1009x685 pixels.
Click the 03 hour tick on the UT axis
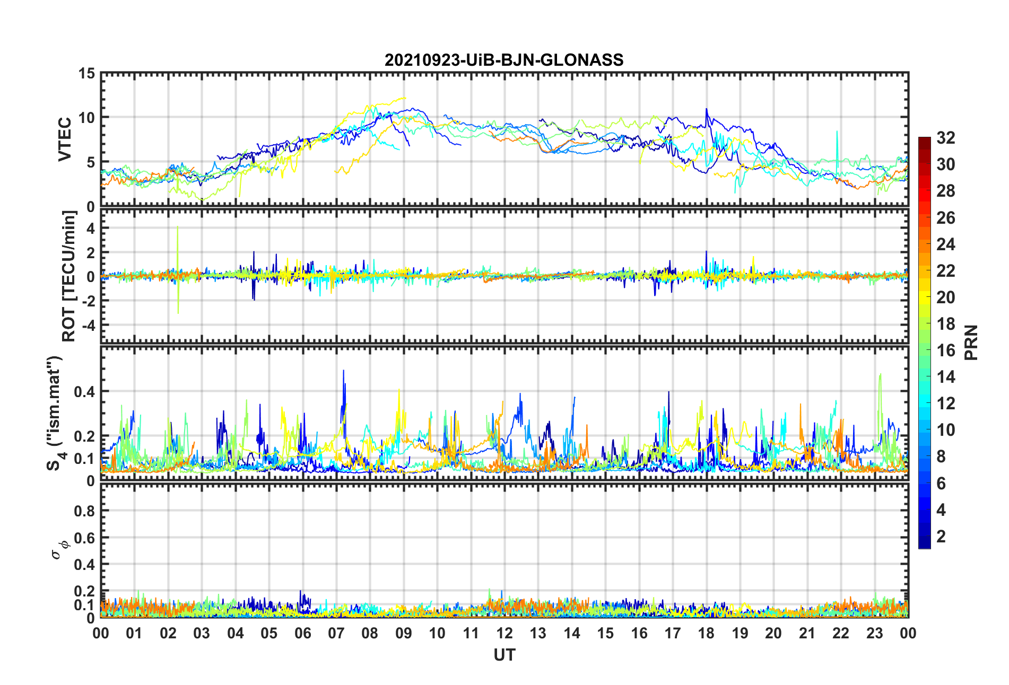pos(202,633)
